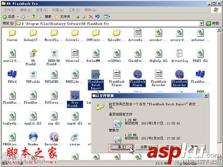Viewport: 223px width, 167px height.
Task: Open the Edit menu
Action: coord(25,10)
